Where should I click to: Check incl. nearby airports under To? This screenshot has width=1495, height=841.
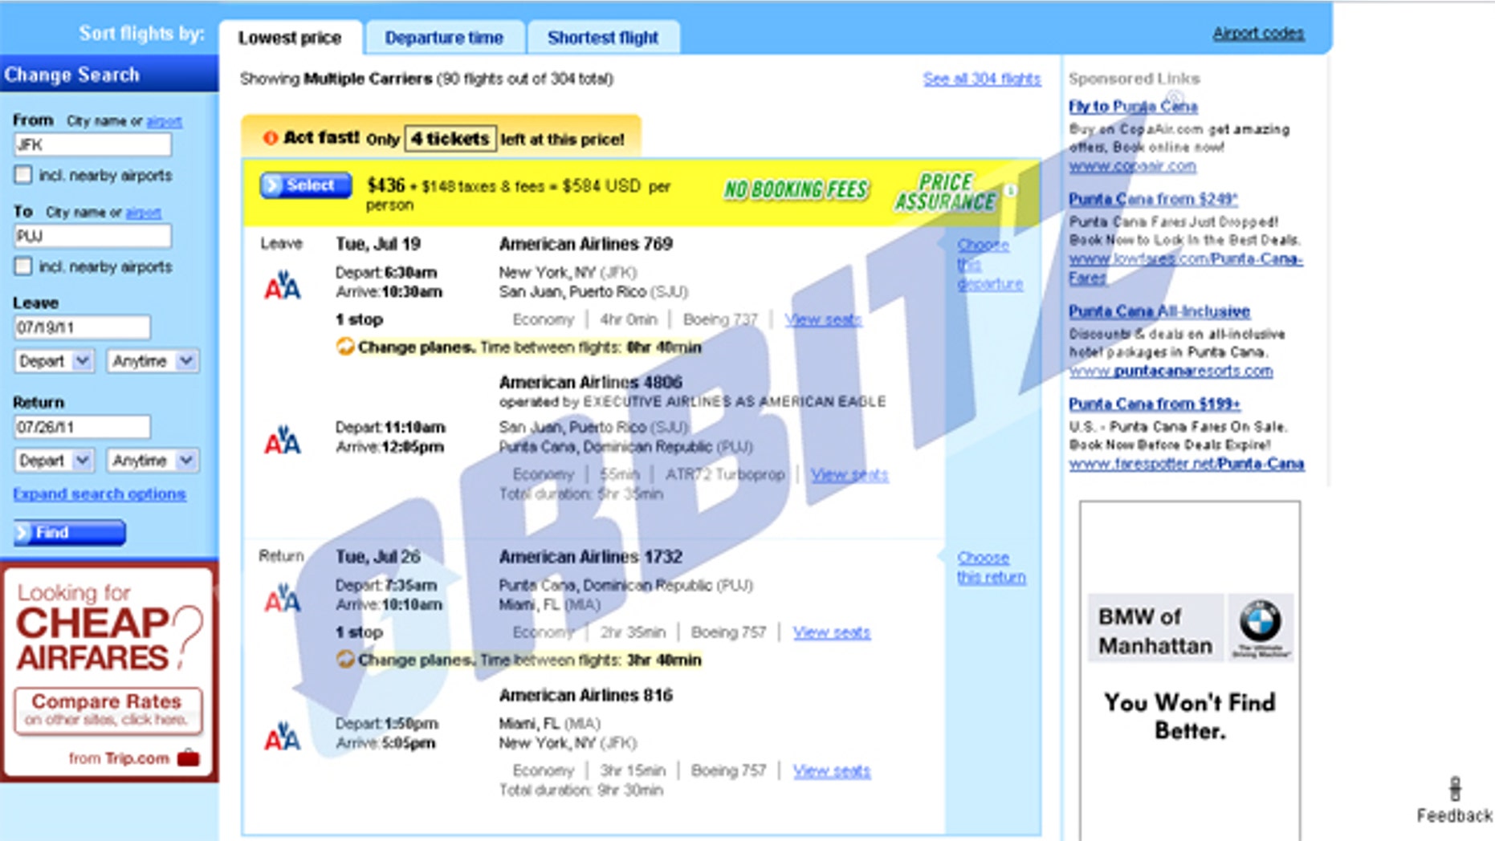coord(23,266)
